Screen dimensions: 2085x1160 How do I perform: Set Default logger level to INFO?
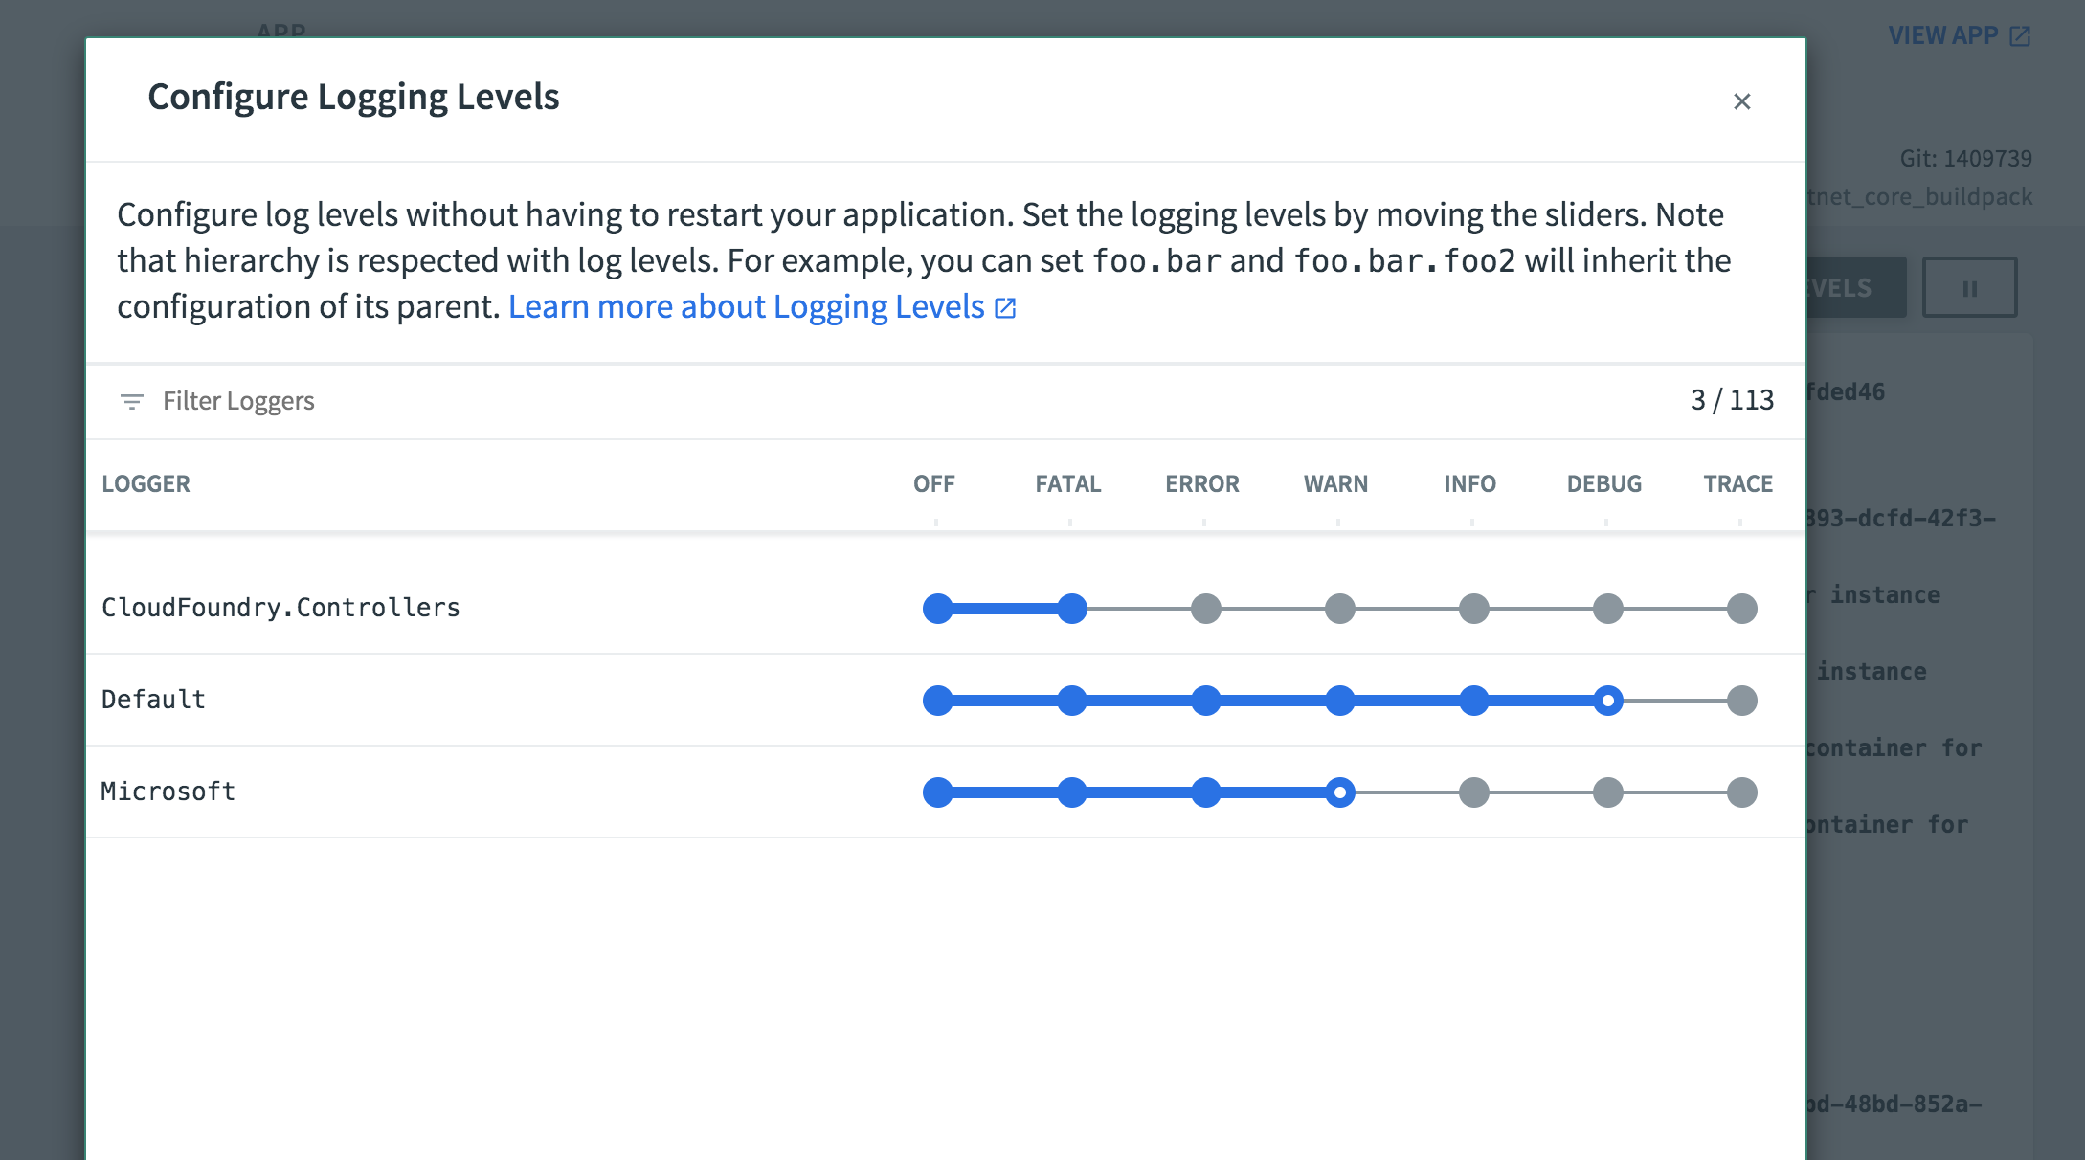coord(1473,701)
